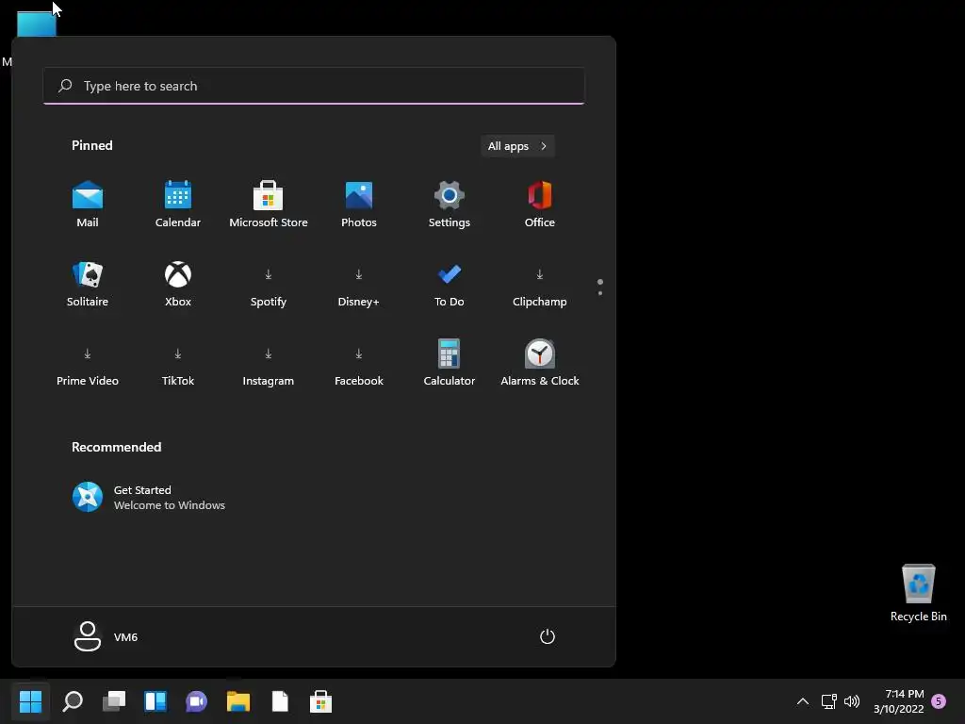Screen dimensions: 965x724
Task: Click the Disney+ pinned app
Action: point(359,285)
